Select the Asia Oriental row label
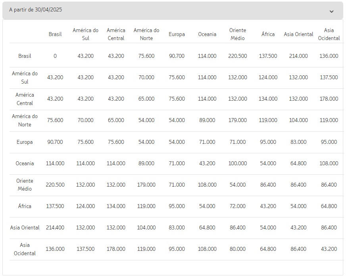 25,227
